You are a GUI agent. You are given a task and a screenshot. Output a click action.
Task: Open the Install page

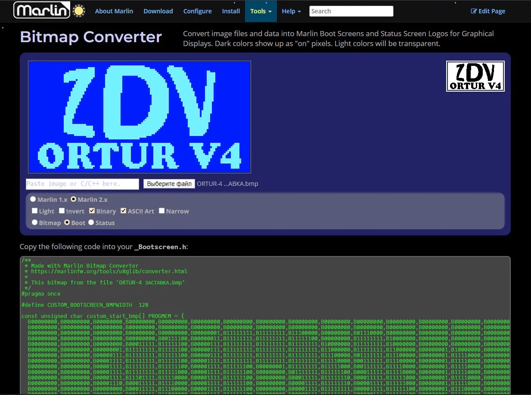tap(231, 11)
